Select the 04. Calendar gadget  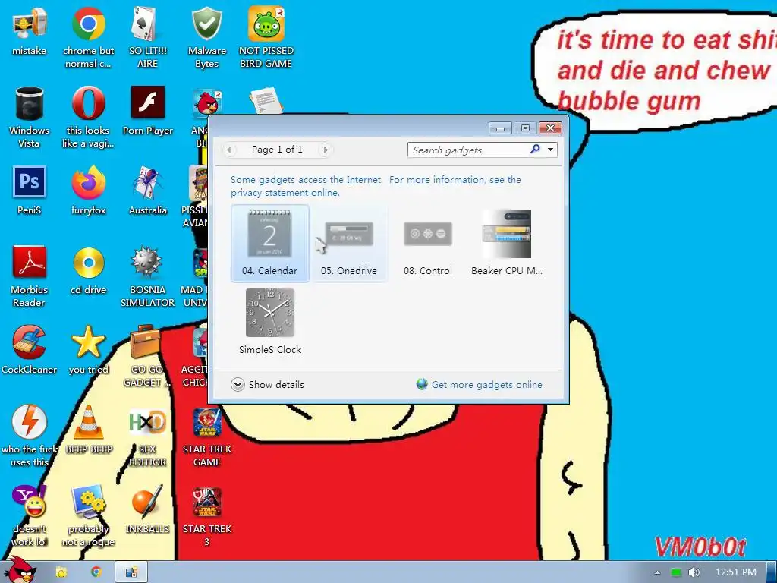(x=269, y=243)
